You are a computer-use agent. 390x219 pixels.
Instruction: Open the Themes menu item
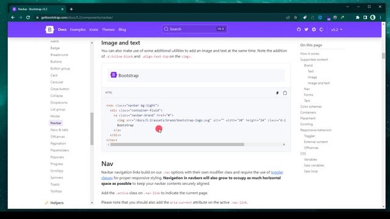point(108,30)
